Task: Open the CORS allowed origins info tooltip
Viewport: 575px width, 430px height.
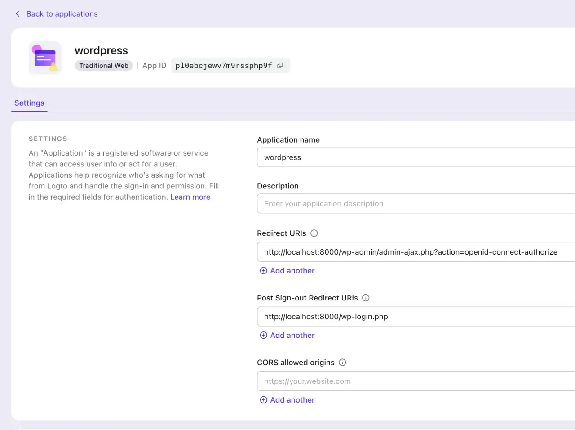Action: click(x=342, y=362)
